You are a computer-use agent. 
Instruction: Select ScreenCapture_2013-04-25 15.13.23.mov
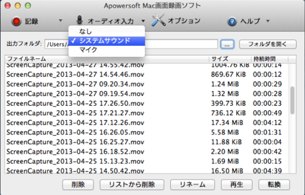[75, 161]
